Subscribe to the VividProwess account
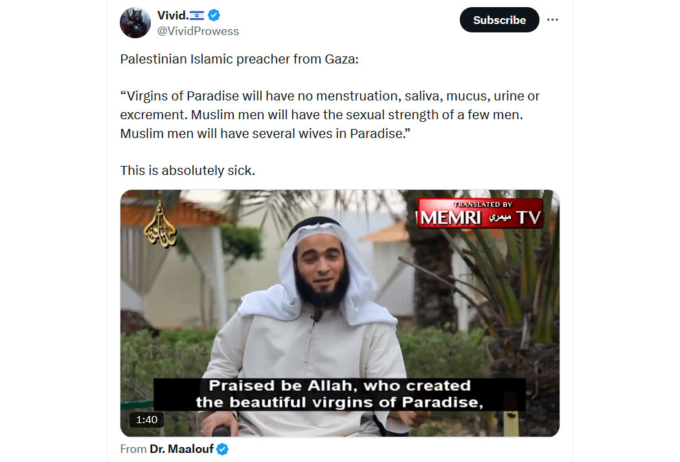Image resolution: width=680 pixels, height=462 pixels. click(499, 20)
